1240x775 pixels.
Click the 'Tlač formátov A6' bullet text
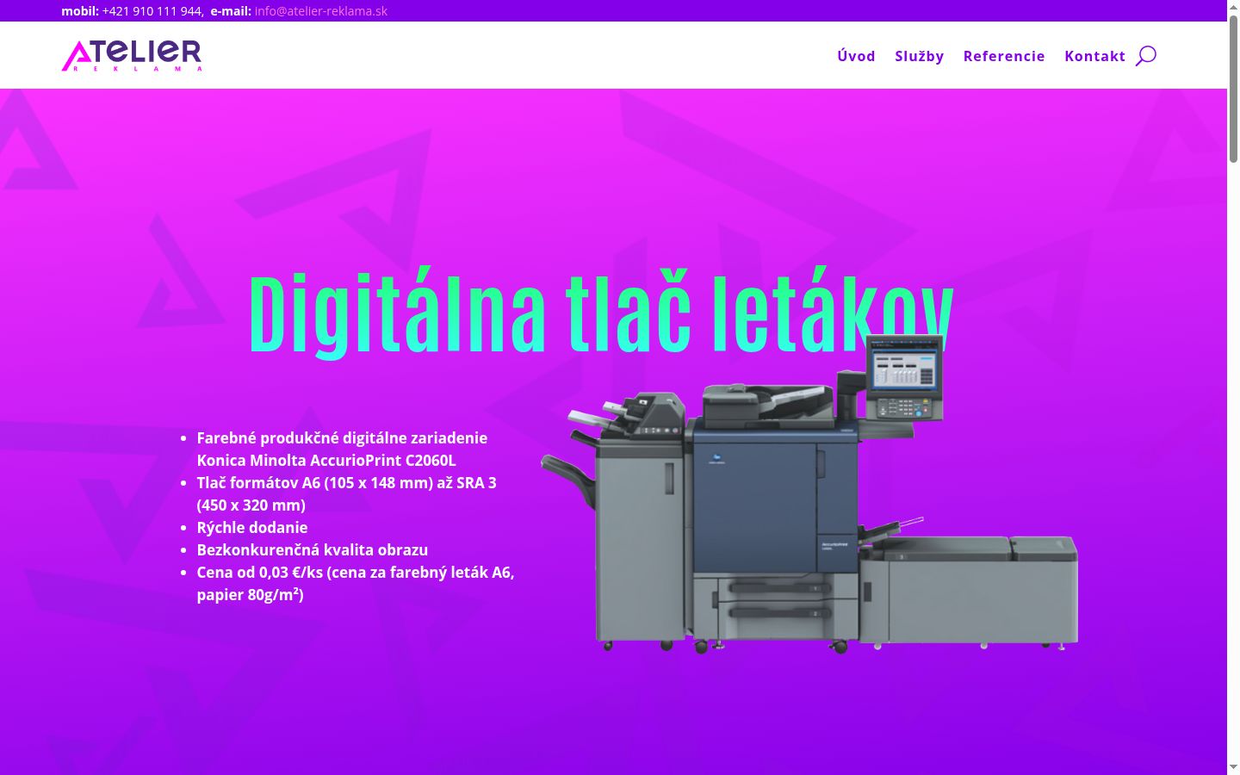[346, 493]
